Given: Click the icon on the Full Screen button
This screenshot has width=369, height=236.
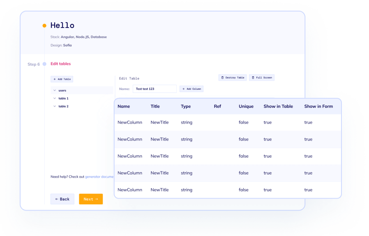Looking at the screenshot, I should point(253,78).
